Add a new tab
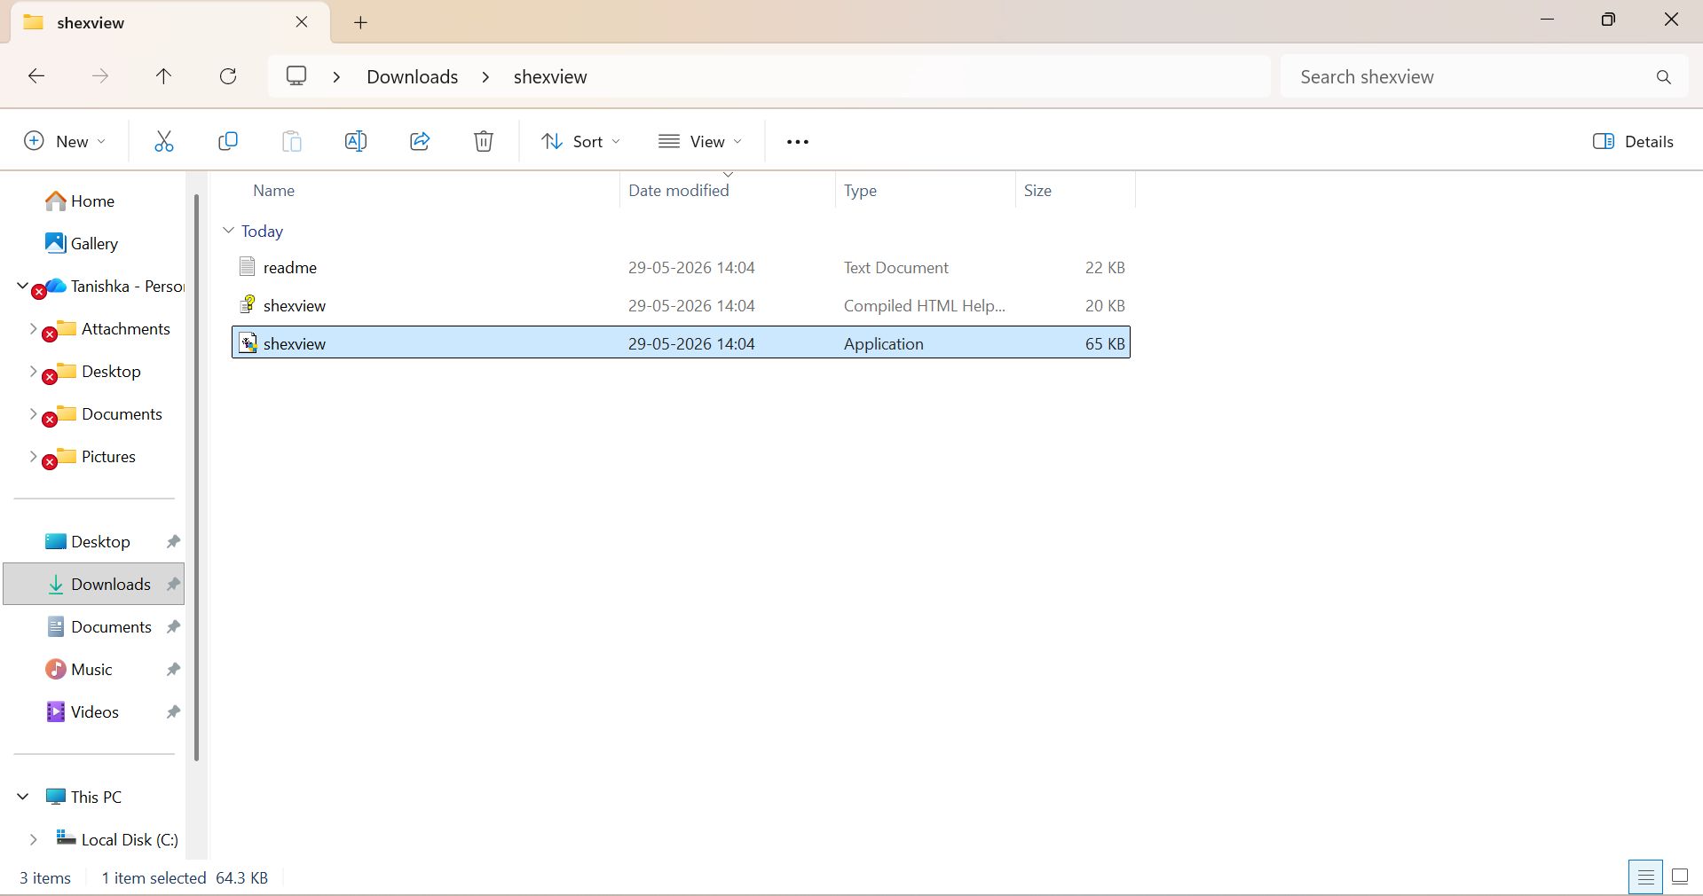 point(360,23)
